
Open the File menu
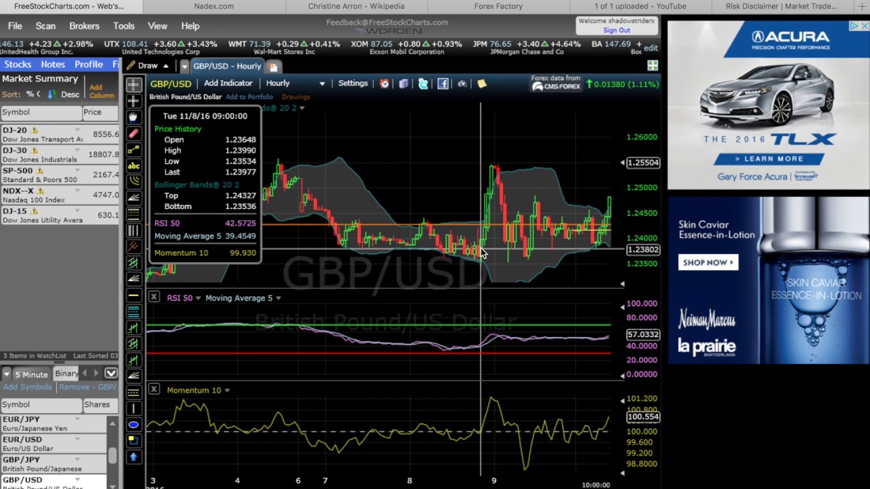click(15, 26)
